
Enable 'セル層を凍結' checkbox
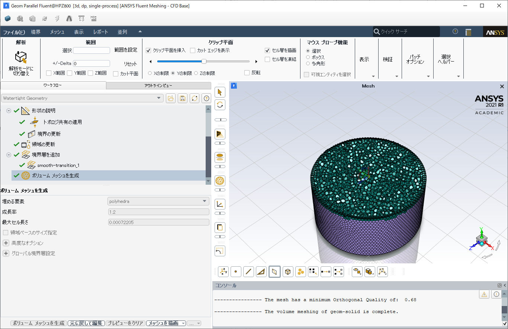(267, 59)
